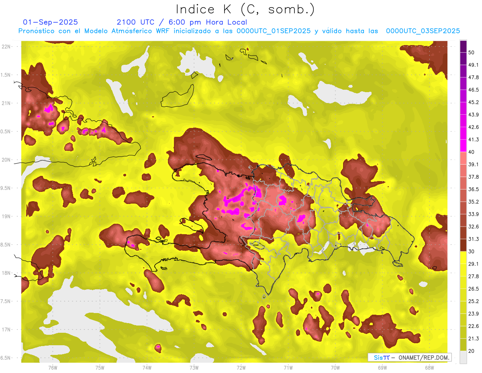The image size is (482, 373).
Task: Click the longitude label "69W"
Action: [382, 368]
